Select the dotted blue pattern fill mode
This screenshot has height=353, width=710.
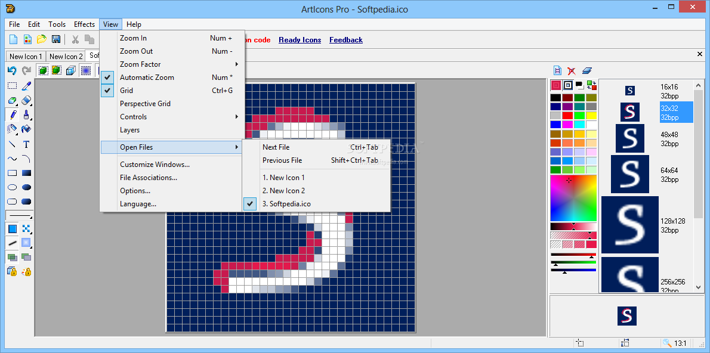pos(26,229)
